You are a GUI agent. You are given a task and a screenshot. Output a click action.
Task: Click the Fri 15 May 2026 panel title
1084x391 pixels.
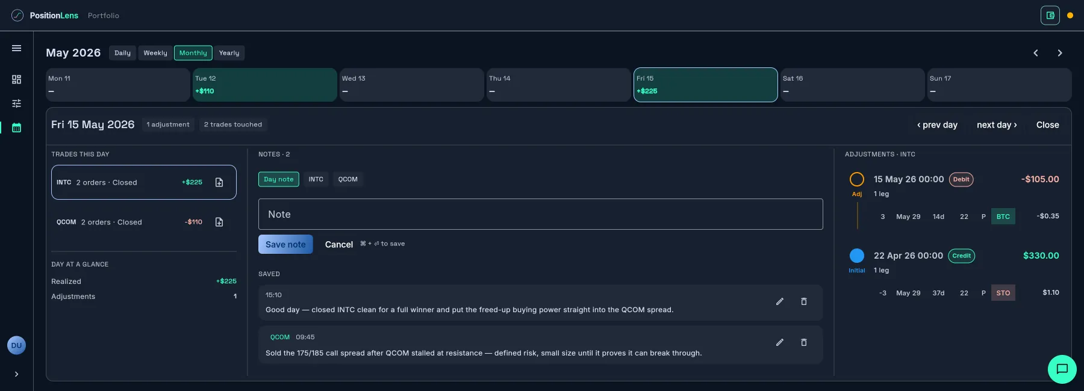[93, 125]
